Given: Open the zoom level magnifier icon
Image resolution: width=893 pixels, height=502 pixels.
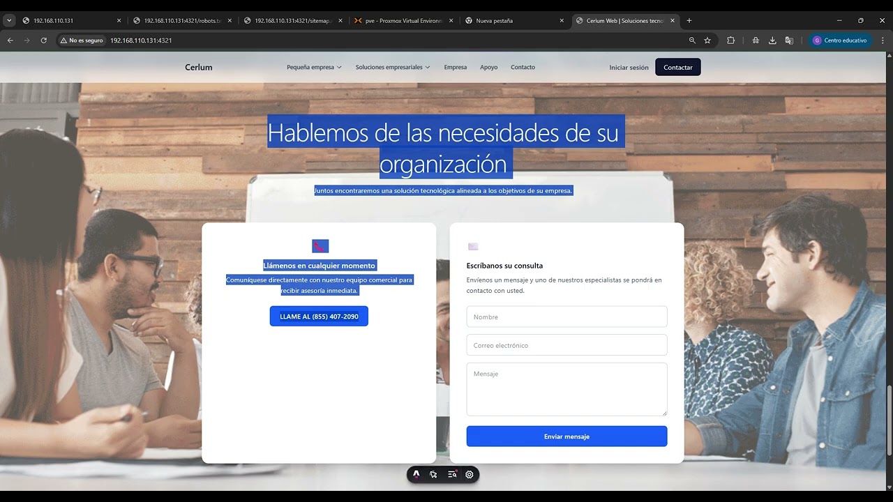Looking at the screenshot, I should (x=692, y=40).
